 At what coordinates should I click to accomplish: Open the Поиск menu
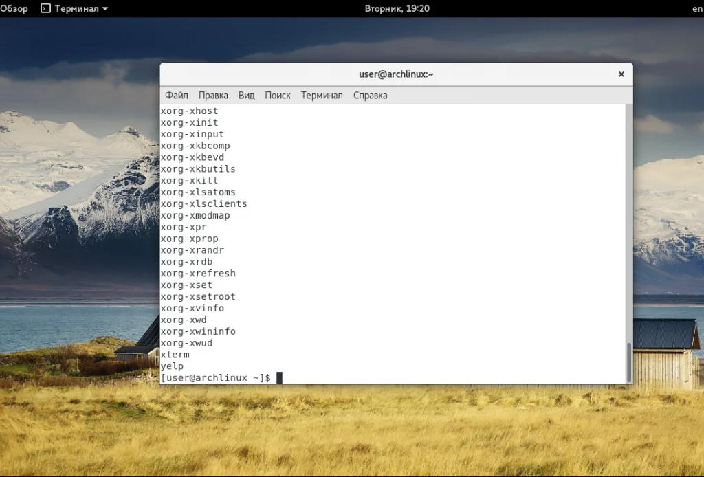pyautogui.click(x=278, y=96)
